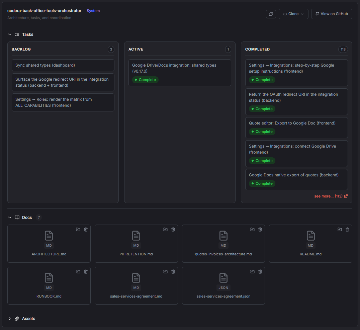The width and height of the screenshot is (360, 330).
Task: Open the Sync shared types (dashboard) task
Action: coord(63,65)
